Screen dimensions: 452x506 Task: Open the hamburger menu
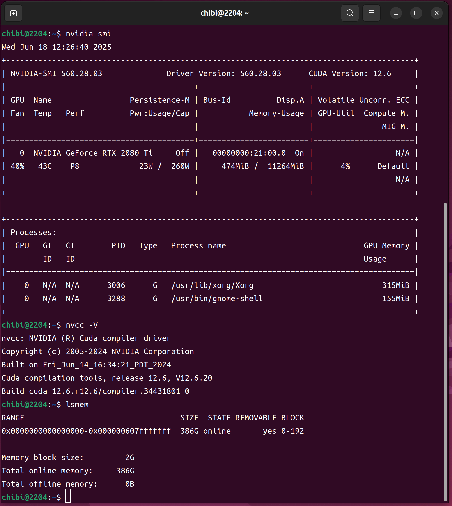[x=371, y=13]
